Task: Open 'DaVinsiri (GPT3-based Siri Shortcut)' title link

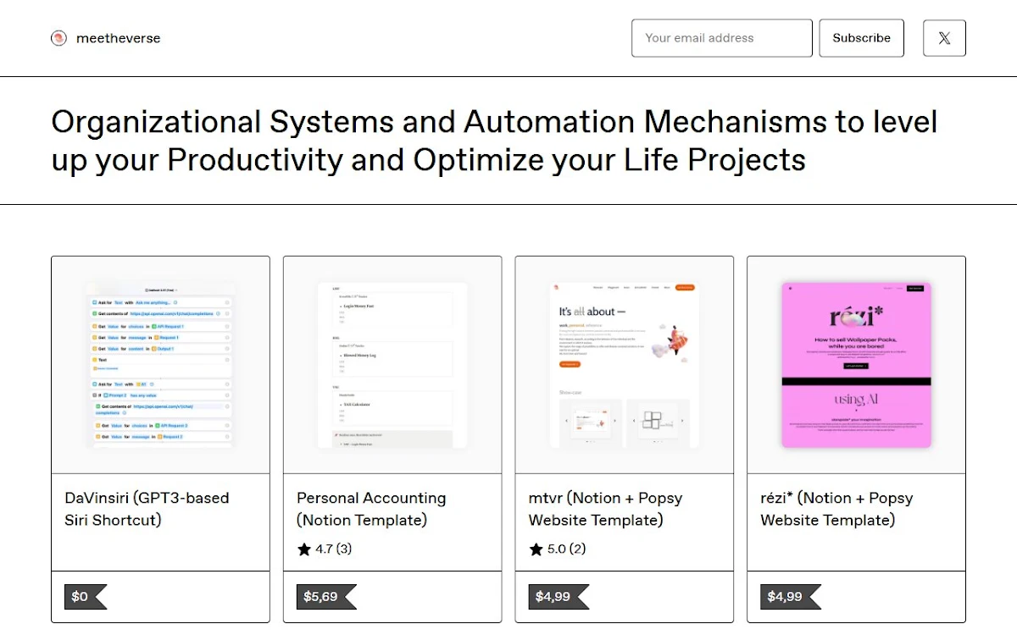Action: point(147,509)
